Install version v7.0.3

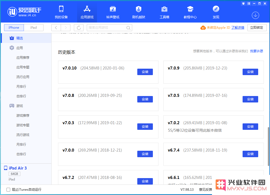145,127
